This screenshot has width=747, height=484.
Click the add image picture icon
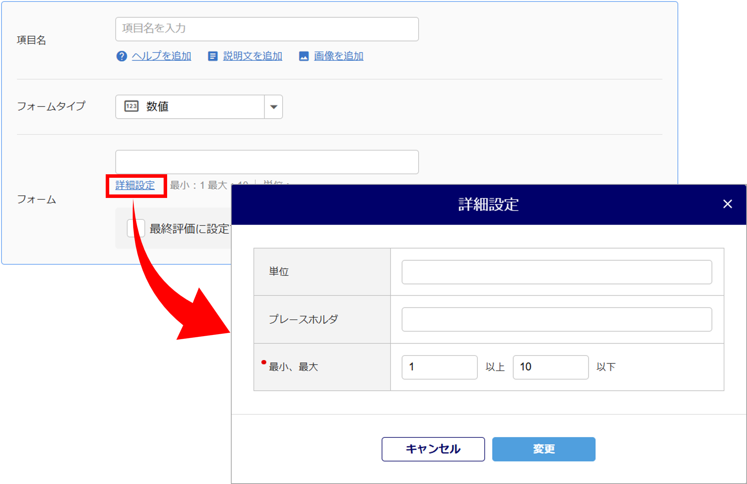(x=304, y=56)
